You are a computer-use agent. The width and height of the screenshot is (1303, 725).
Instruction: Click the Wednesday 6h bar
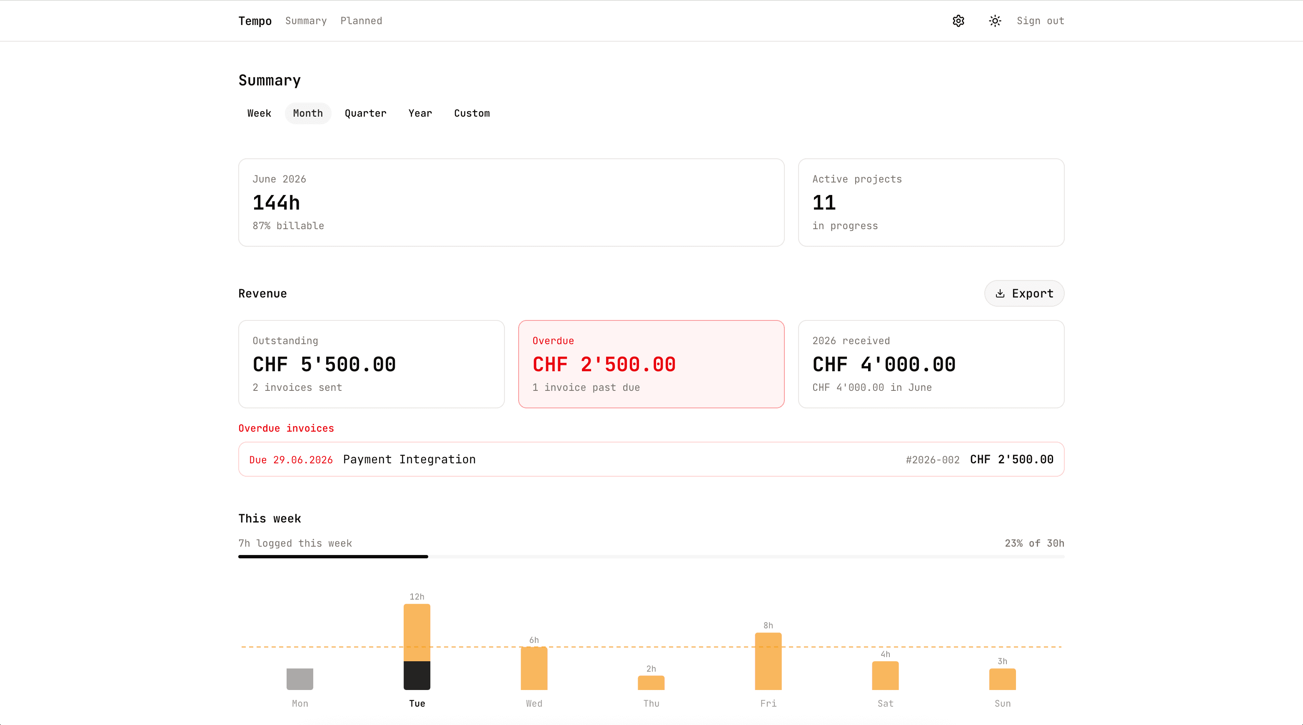(534, 668)
